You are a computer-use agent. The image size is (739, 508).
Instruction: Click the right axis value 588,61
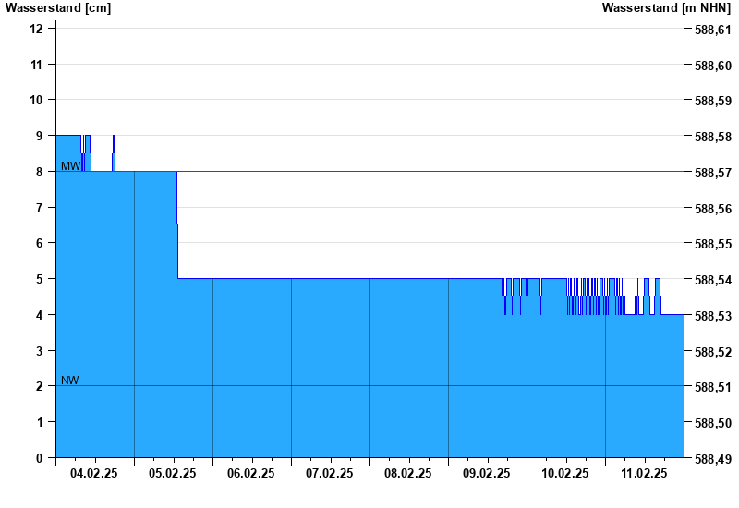tap(713, 30)
